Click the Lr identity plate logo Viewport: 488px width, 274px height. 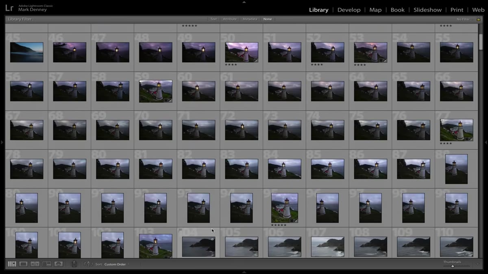9,8
